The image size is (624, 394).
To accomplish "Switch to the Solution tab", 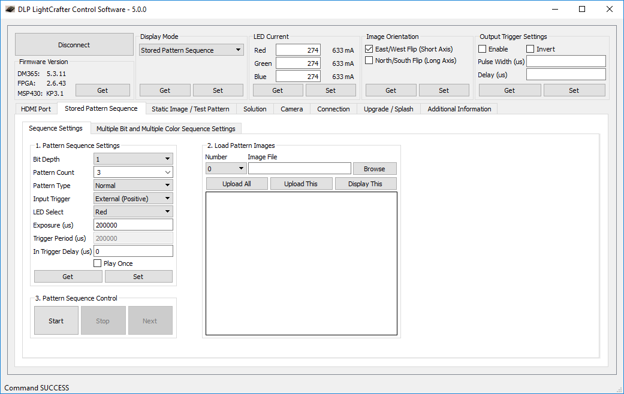I will [x=255, y=109].
